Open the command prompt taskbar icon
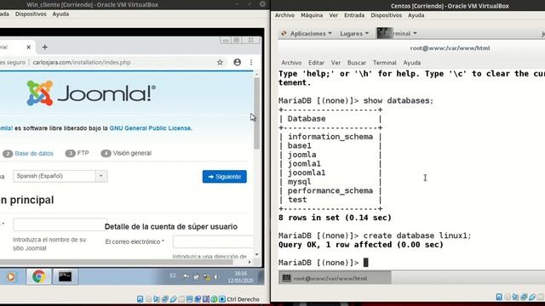545x306 pixels. [65, 276]
